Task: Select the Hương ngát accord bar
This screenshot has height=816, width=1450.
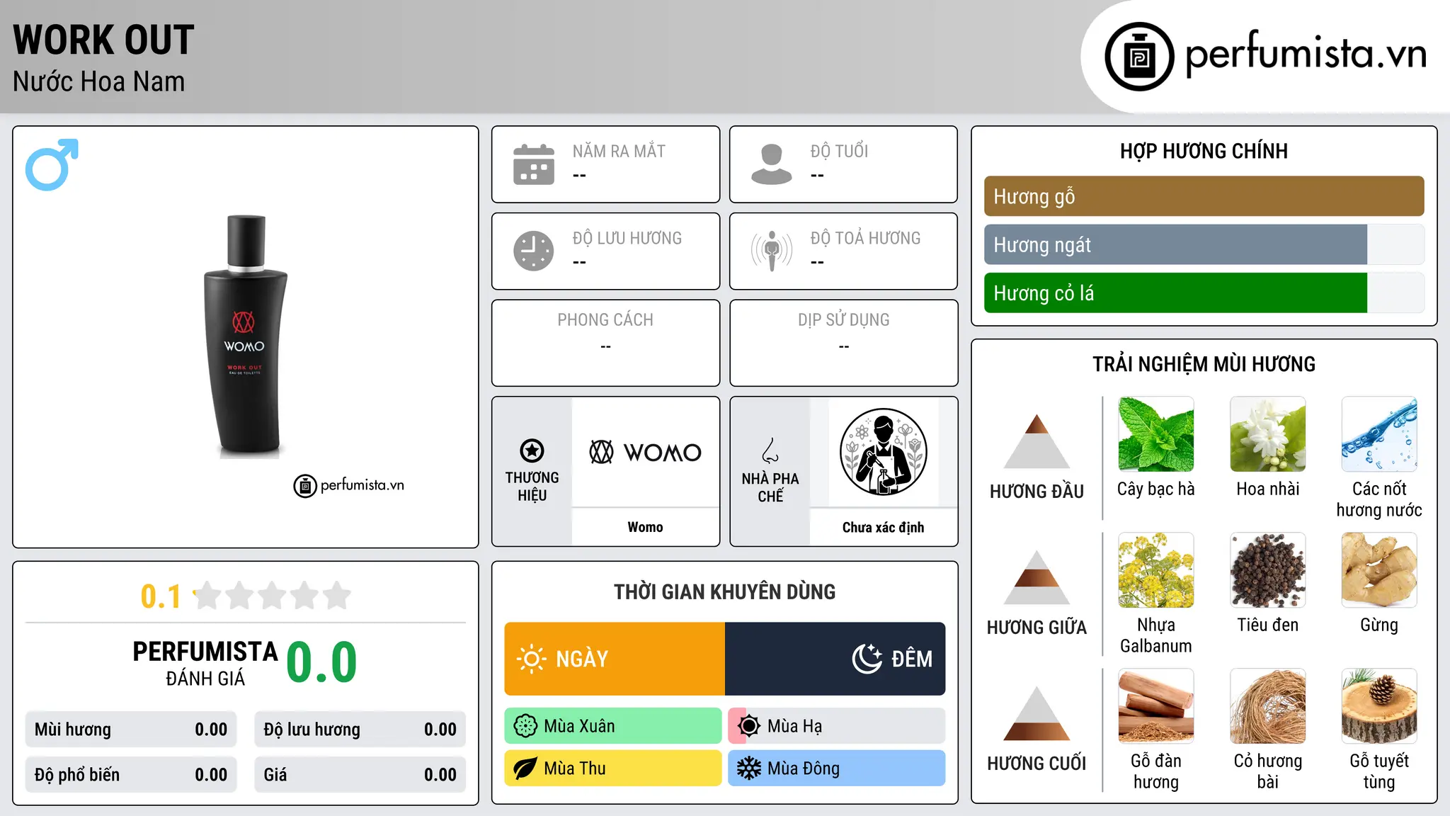Action: click(1204, 245)
